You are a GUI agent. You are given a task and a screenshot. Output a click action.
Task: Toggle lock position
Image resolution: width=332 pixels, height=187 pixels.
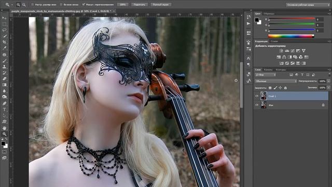coord(280,88)
